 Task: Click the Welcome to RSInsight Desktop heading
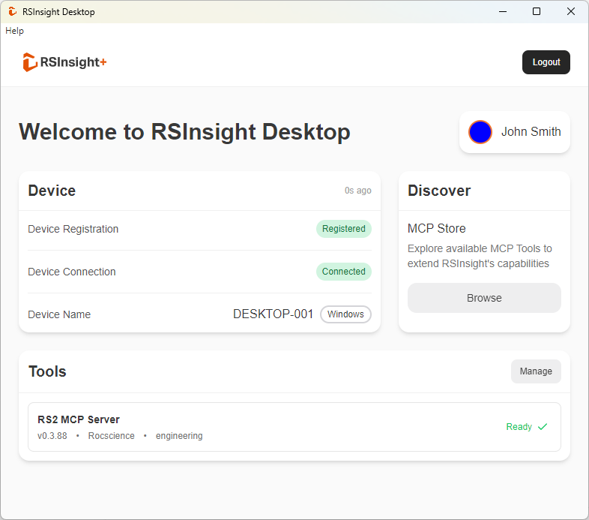(x=184, y=132)
